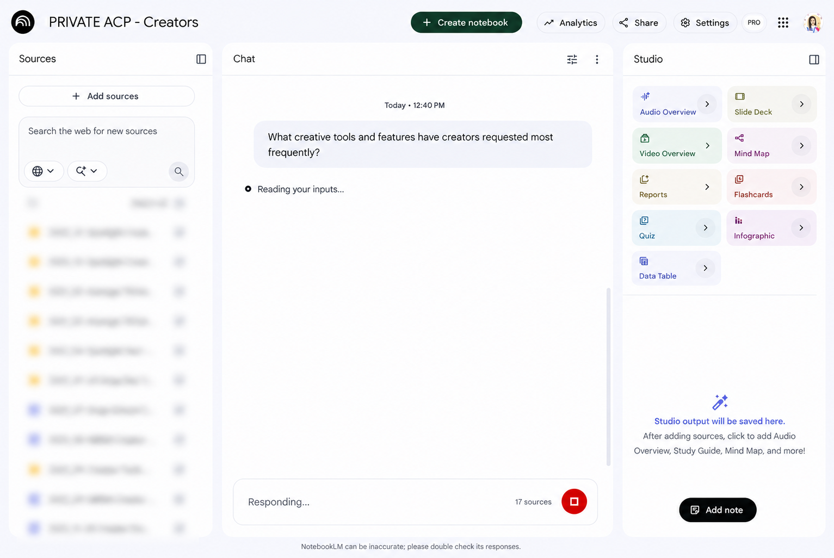Collapse the Studio panel
This screenshot has width=834, height=558.
tap(814, 59)
